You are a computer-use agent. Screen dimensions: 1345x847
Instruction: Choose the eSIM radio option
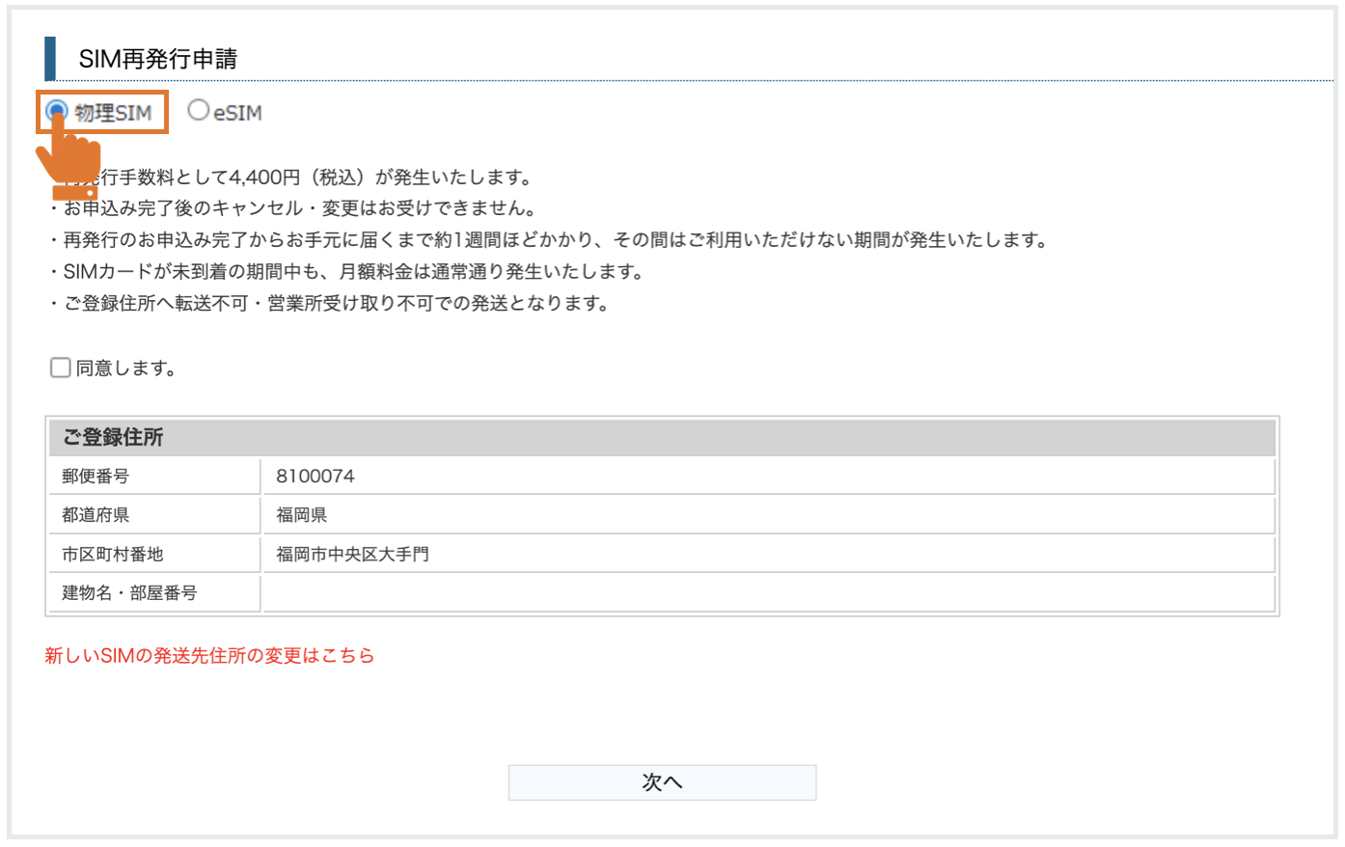(199, 111)
